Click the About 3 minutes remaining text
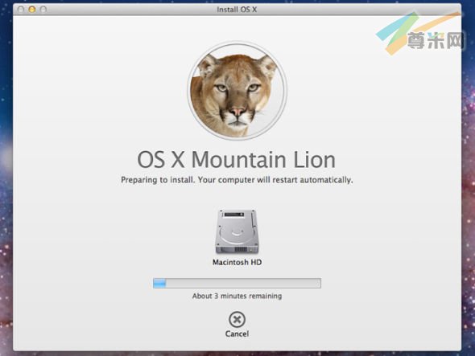Image resolution: width=475 pixels, height=356 pixels. point(237,296)
